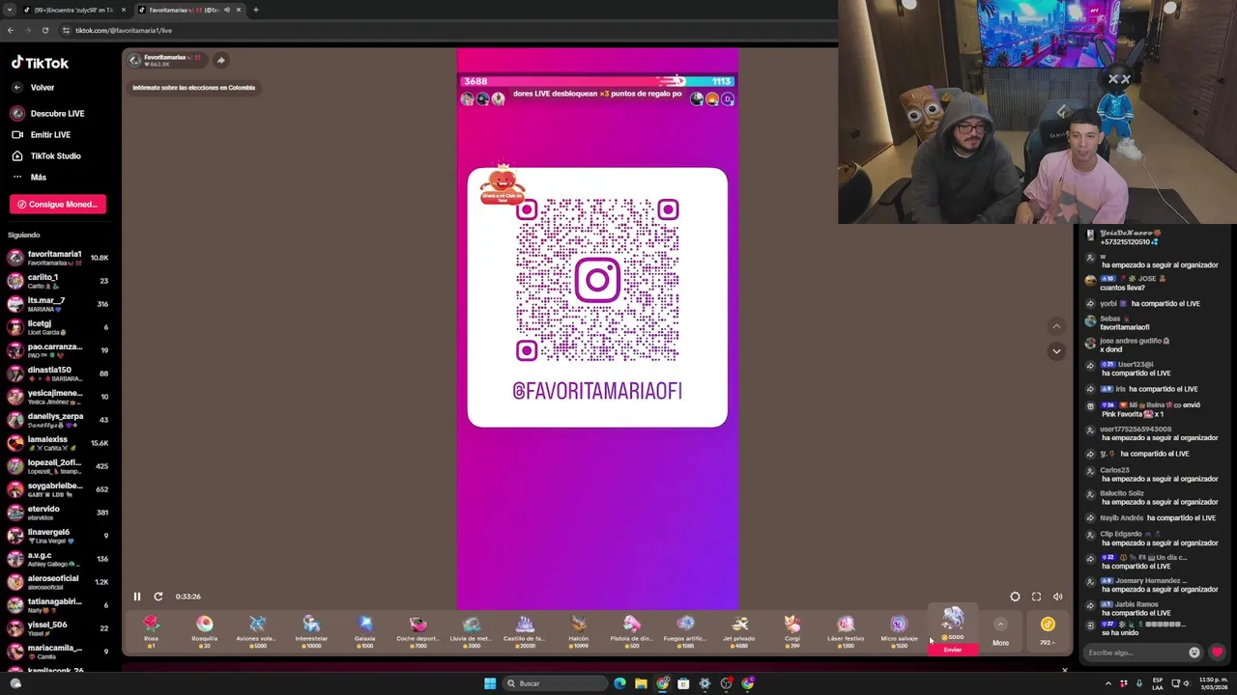The image size is (1237, 695).
Task: Close the Favoritamariaa browser tab
Action: point(238,10)
